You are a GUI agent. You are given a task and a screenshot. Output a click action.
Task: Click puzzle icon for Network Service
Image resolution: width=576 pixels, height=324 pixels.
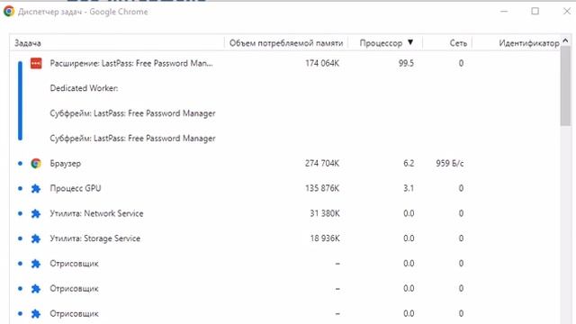click(x=36, y=213)
